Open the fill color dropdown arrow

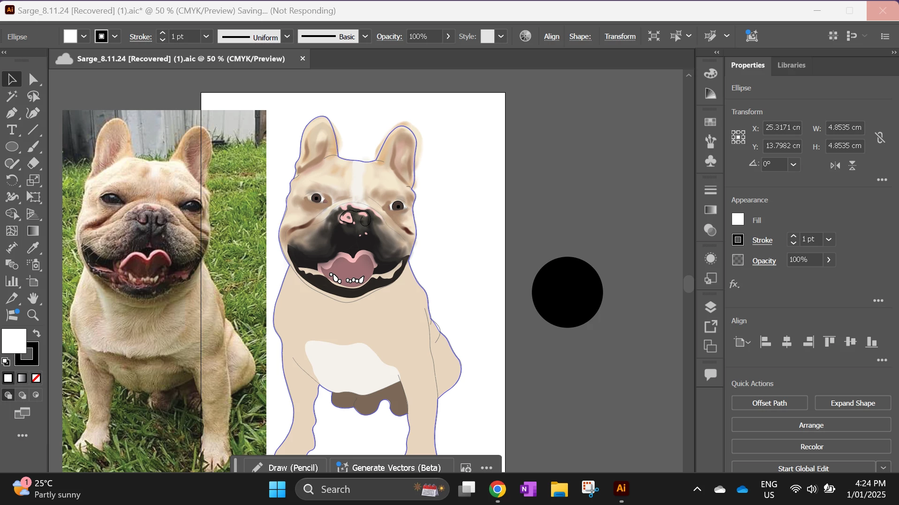click(84, 37)
